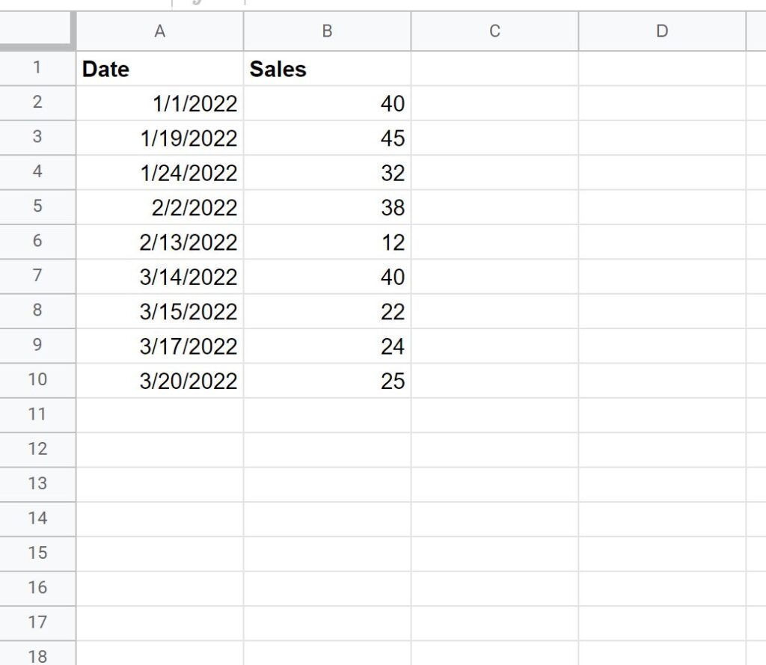Click the cell with sales value 12
The width and height of the screenshot is (766, 665).
326,242
